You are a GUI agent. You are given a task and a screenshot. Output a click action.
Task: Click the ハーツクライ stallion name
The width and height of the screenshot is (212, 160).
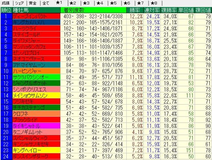click(x=36, y=29)
